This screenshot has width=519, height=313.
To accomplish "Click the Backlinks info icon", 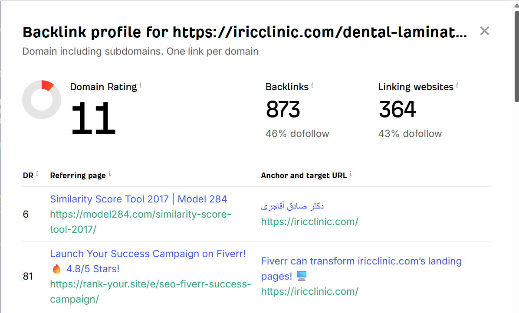I will click(x=312, y=85).
